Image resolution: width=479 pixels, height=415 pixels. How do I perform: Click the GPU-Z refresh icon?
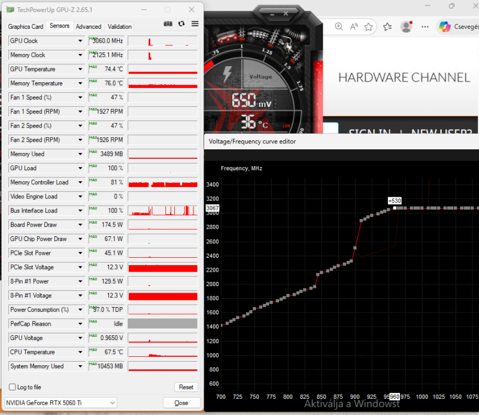coord(181,24)
